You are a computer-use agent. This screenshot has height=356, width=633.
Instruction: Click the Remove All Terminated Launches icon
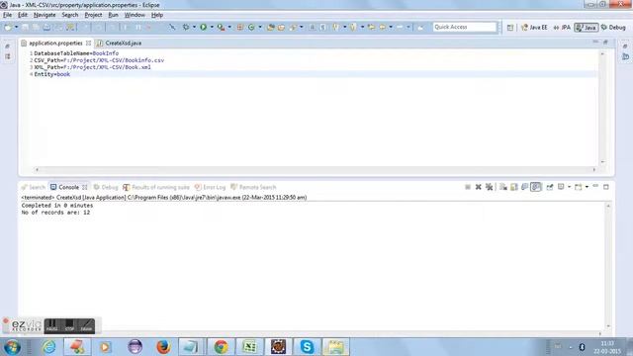click(x=490, y=187)
